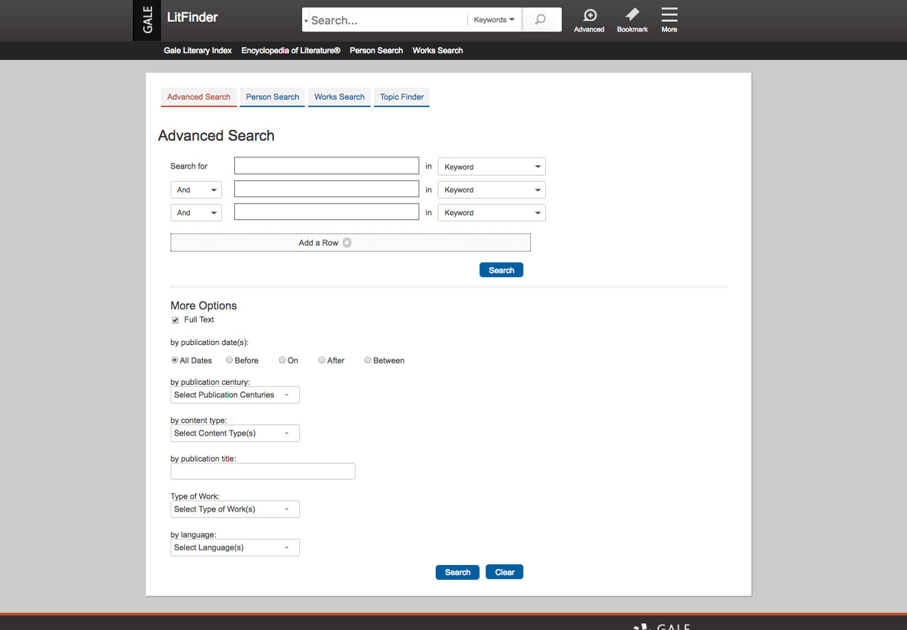The height and width of the screenshot is (630, 907).
Task: Open the second row Keyword field dropdown
Action: [492, 190]
